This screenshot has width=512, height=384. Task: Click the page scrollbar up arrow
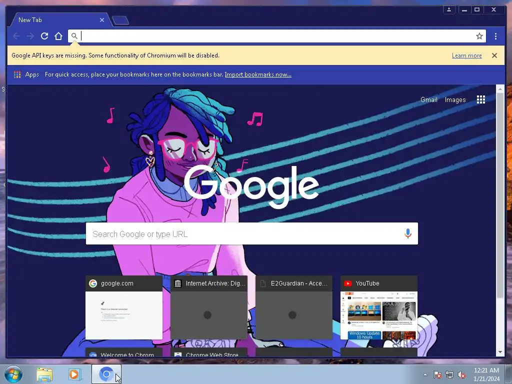click(500, 88)
